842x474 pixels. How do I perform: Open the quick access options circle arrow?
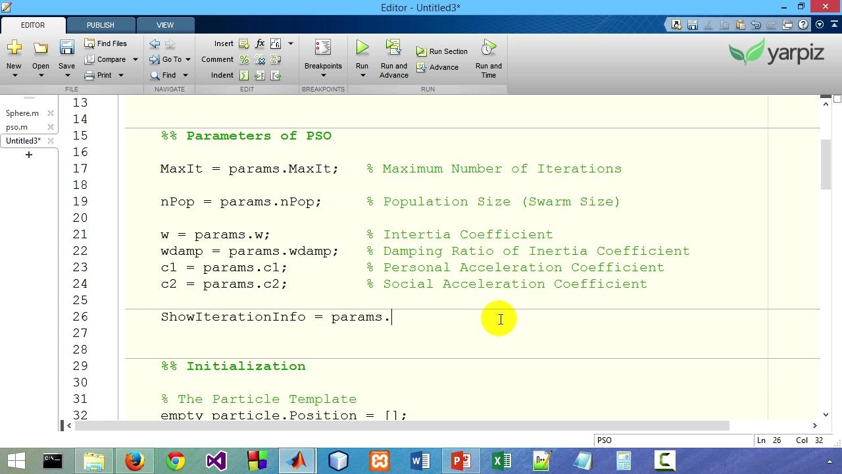click(819, 25)
